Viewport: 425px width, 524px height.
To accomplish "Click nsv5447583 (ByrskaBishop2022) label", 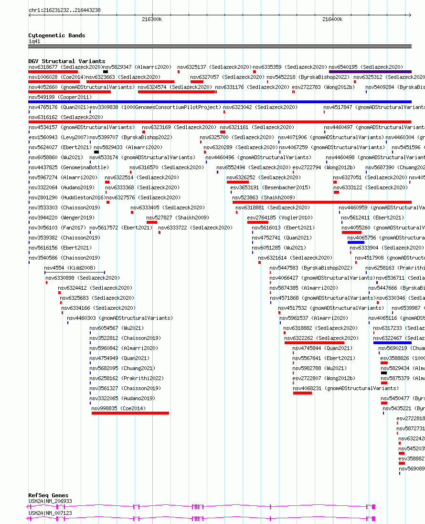I will coord(311,268).
